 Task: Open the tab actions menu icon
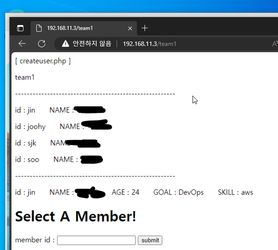tap(20, 28)
